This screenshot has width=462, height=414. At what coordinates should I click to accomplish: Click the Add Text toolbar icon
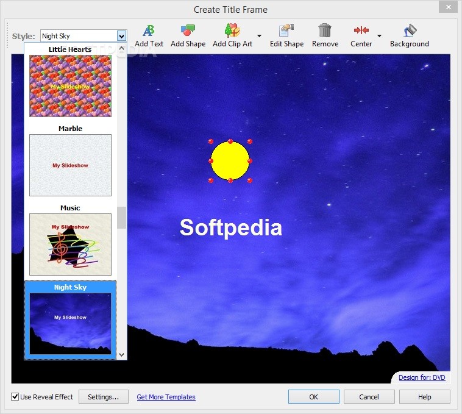pos(149,30)
